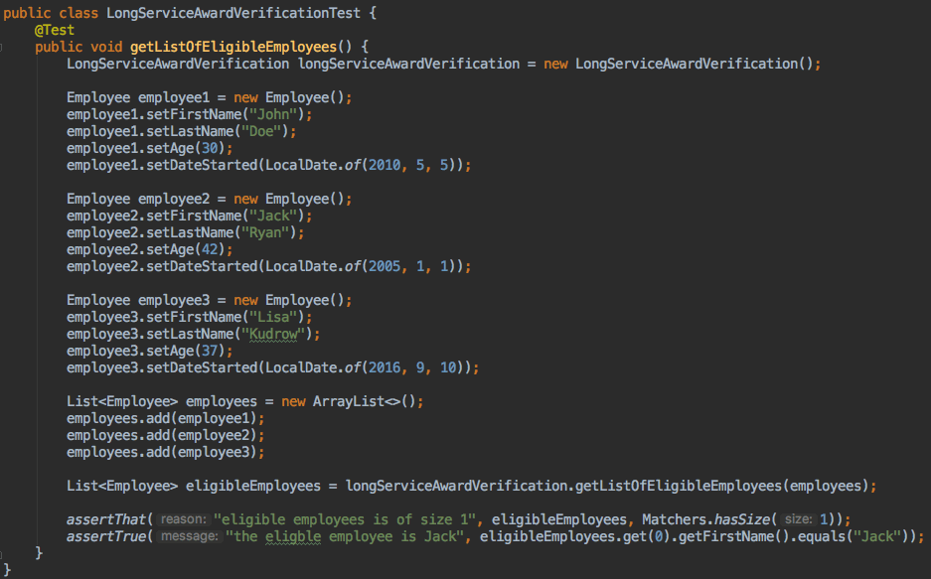Click the eligibleEmployees variable declaration
The image size is (931, 579).
[253, 486]
